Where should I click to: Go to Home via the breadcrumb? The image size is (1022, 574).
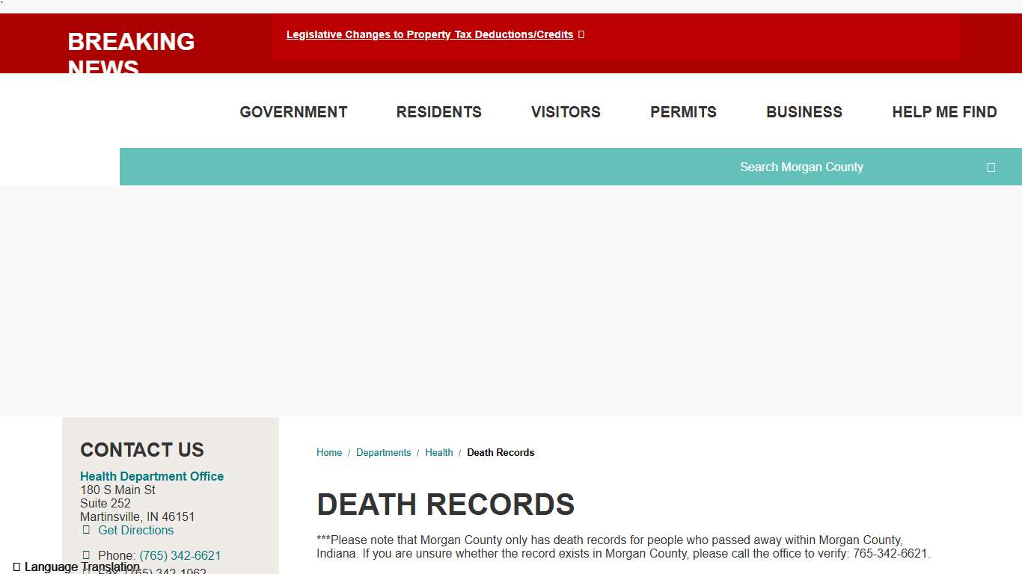329,452
